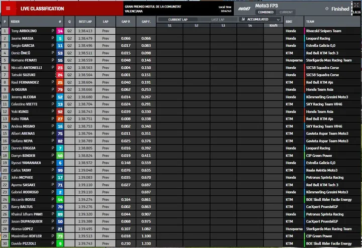Select rider Maximilian KOFLER
362x248 pixels.
(x=27, y=236)
